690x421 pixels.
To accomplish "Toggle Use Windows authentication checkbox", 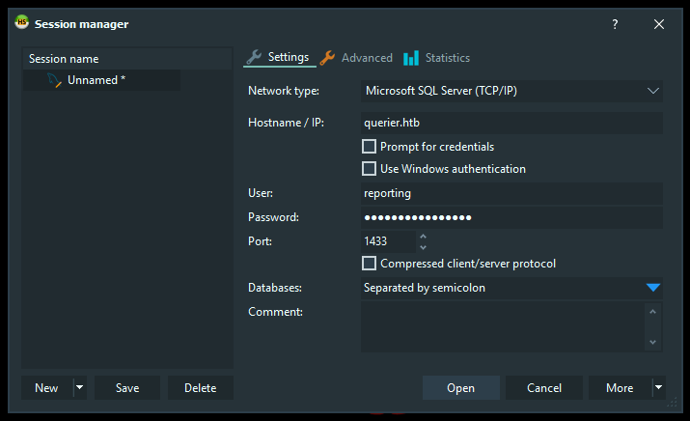I will tap(369, 169).
